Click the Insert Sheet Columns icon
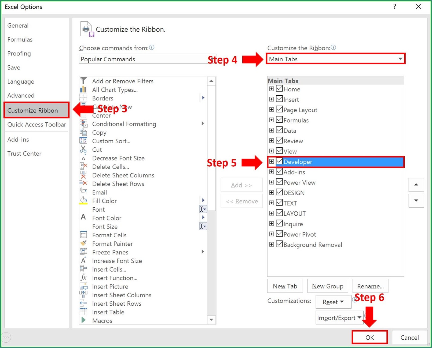Image resolution: width=432 pixels, height=348 pixels. click(83, 294)
